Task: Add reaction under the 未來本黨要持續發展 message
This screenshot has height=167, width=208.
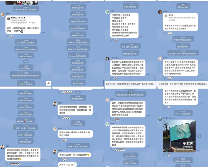Action: coord(59,117)
